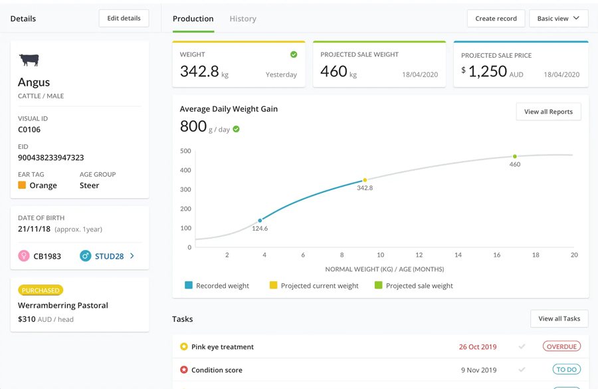598x389 pixels.
Task: Click the orange ear tag swatch
Action: click(22, 186)
